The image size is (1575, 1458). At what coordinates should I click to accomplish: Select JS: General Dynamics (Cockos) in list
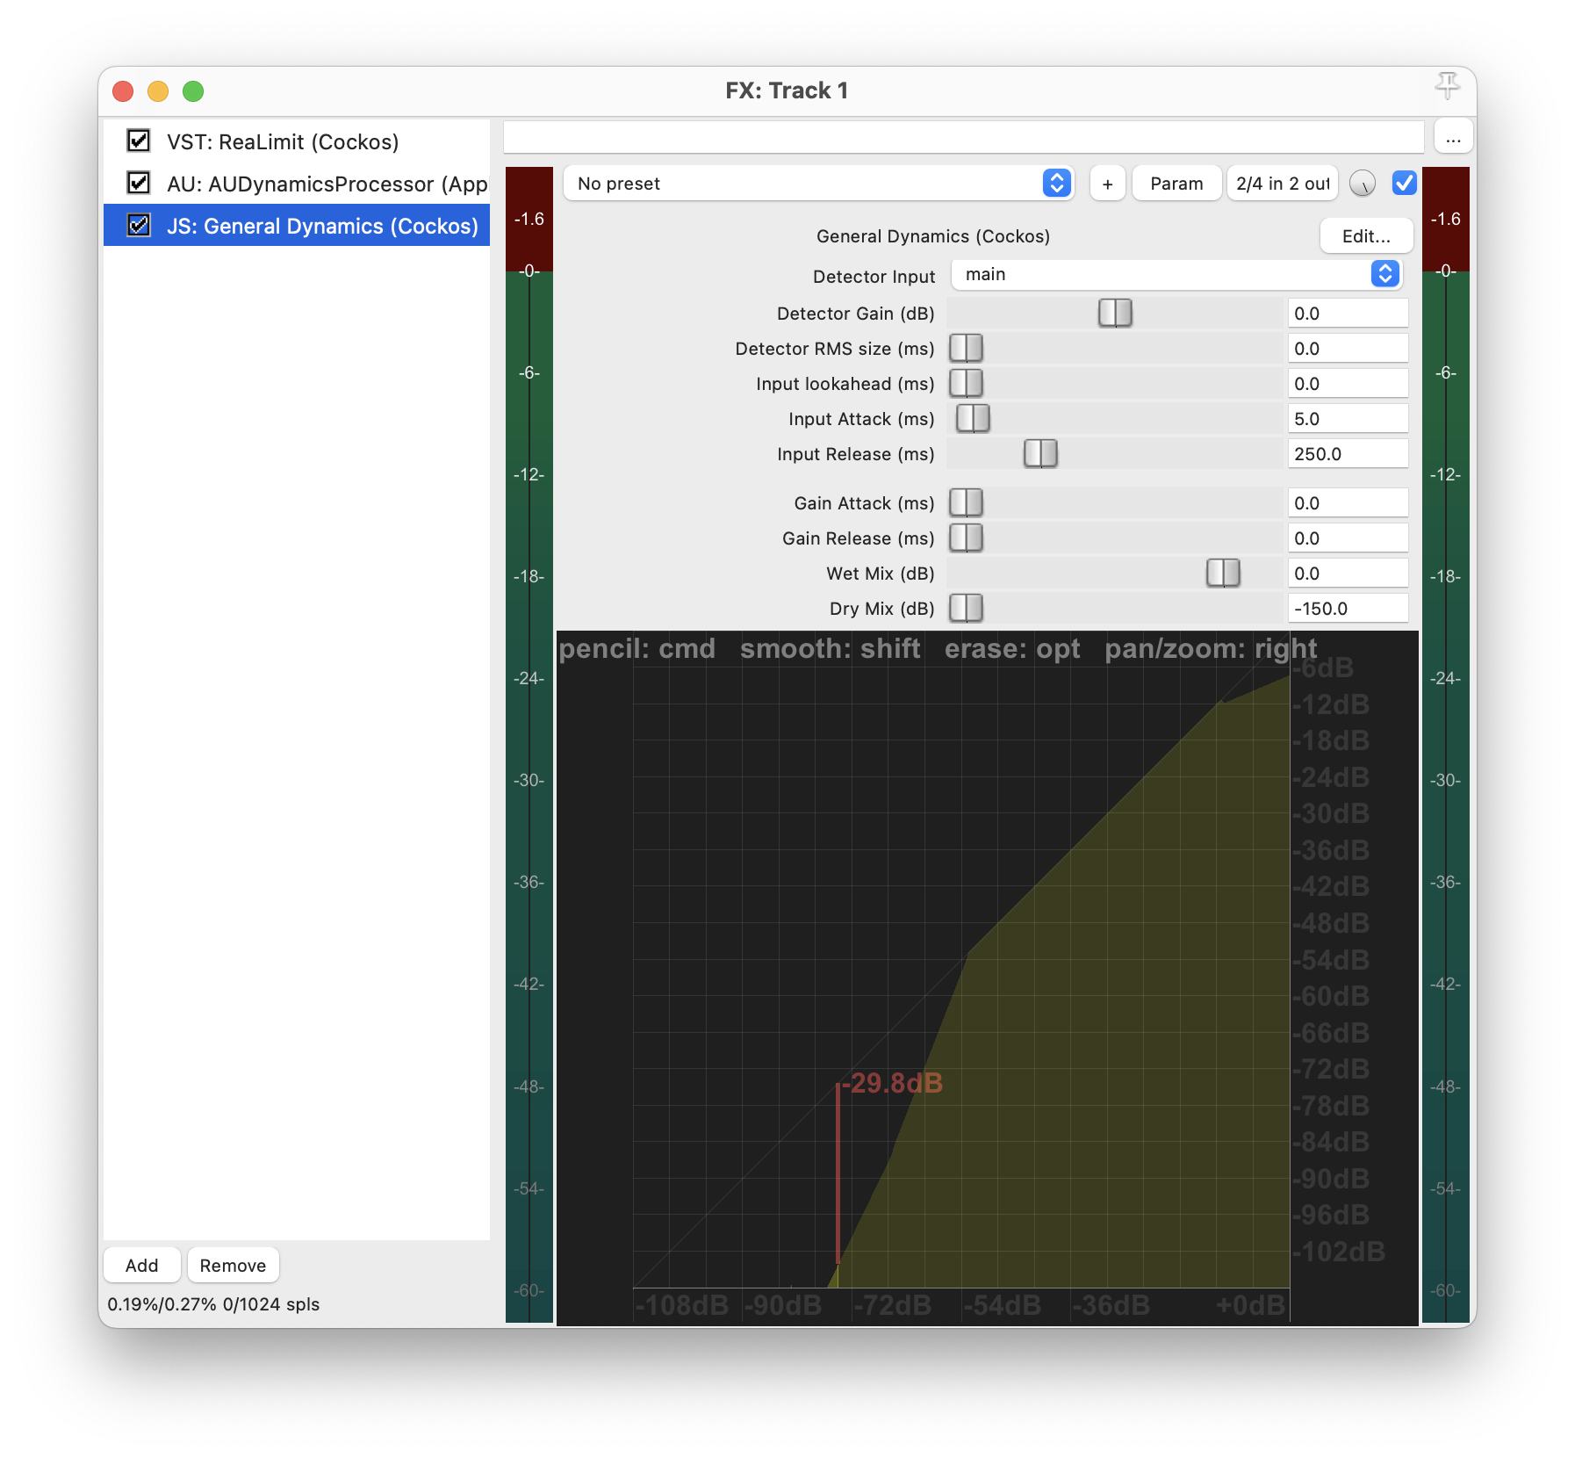297,226
